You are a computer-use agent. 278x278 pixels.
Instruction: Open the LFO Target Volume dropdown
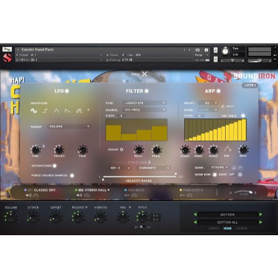click(x=69, y=127)
